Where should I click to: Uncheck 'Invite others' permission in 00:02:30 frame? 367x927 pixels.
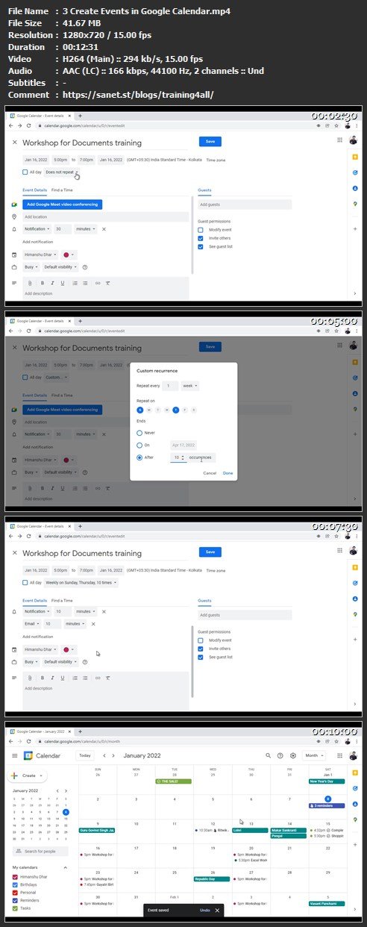tap(201, 238)
